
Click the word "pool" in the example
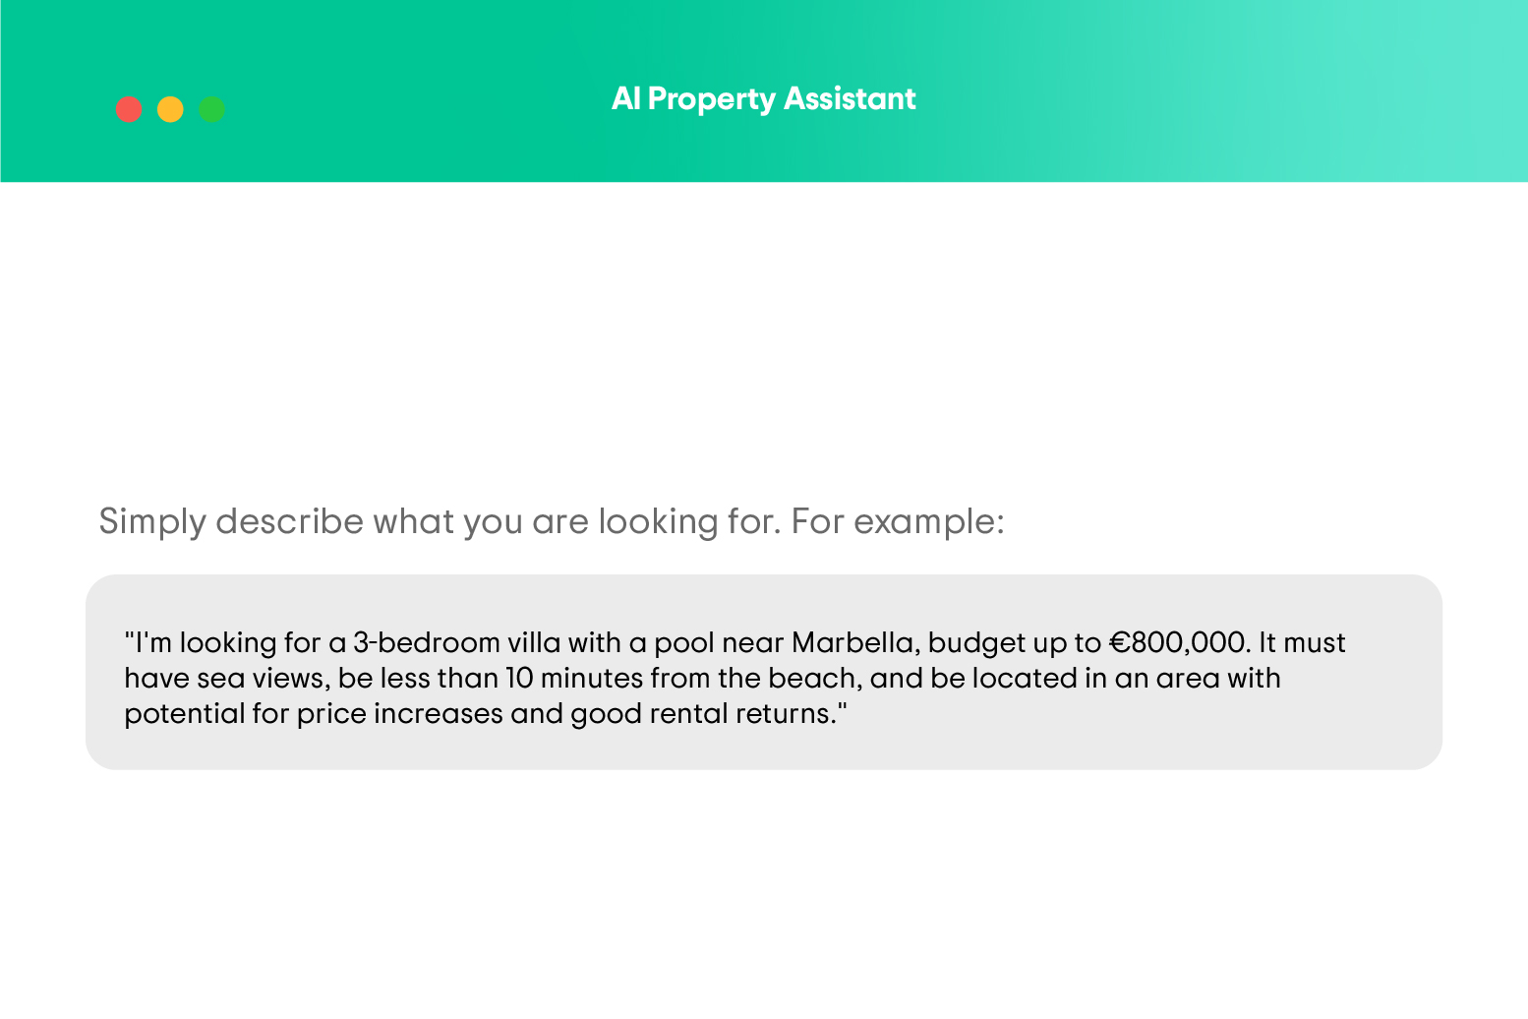(x=684, y=643)
